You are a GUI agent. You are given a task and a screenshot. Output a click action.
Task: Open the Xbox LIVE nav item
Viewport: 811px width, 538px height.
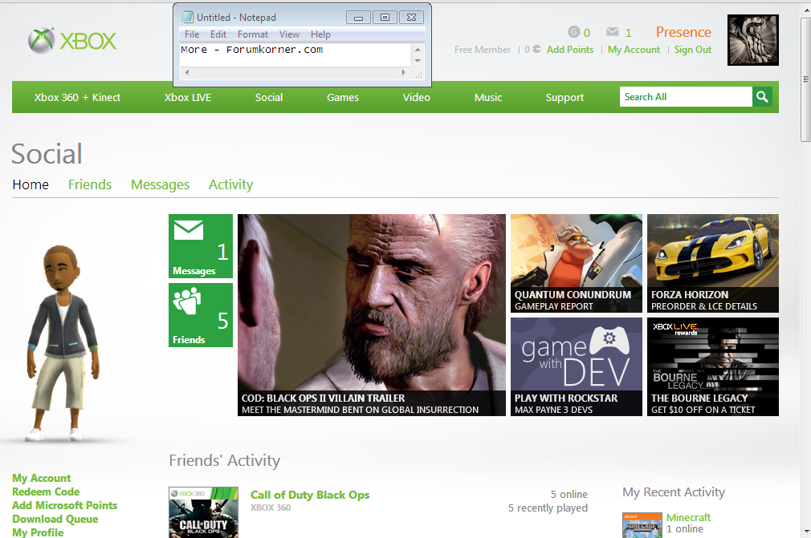pyautogui.click(x=188, y=97)
